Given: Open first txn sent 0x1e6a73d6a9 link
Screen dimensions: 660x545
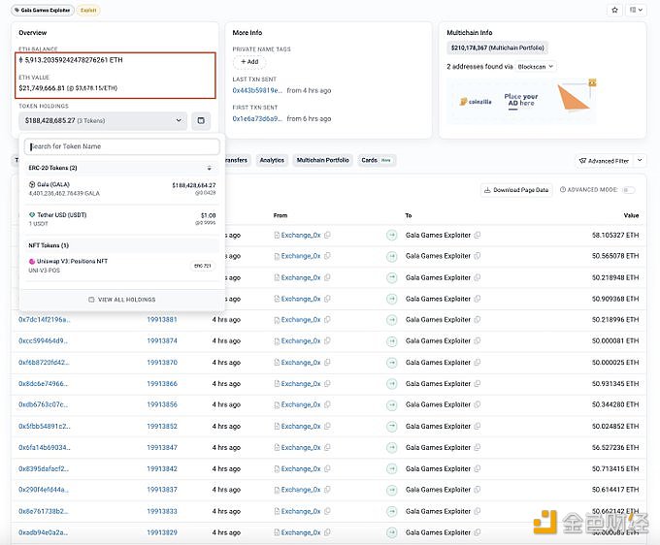Looking at the screenshot, I should 257,118.
